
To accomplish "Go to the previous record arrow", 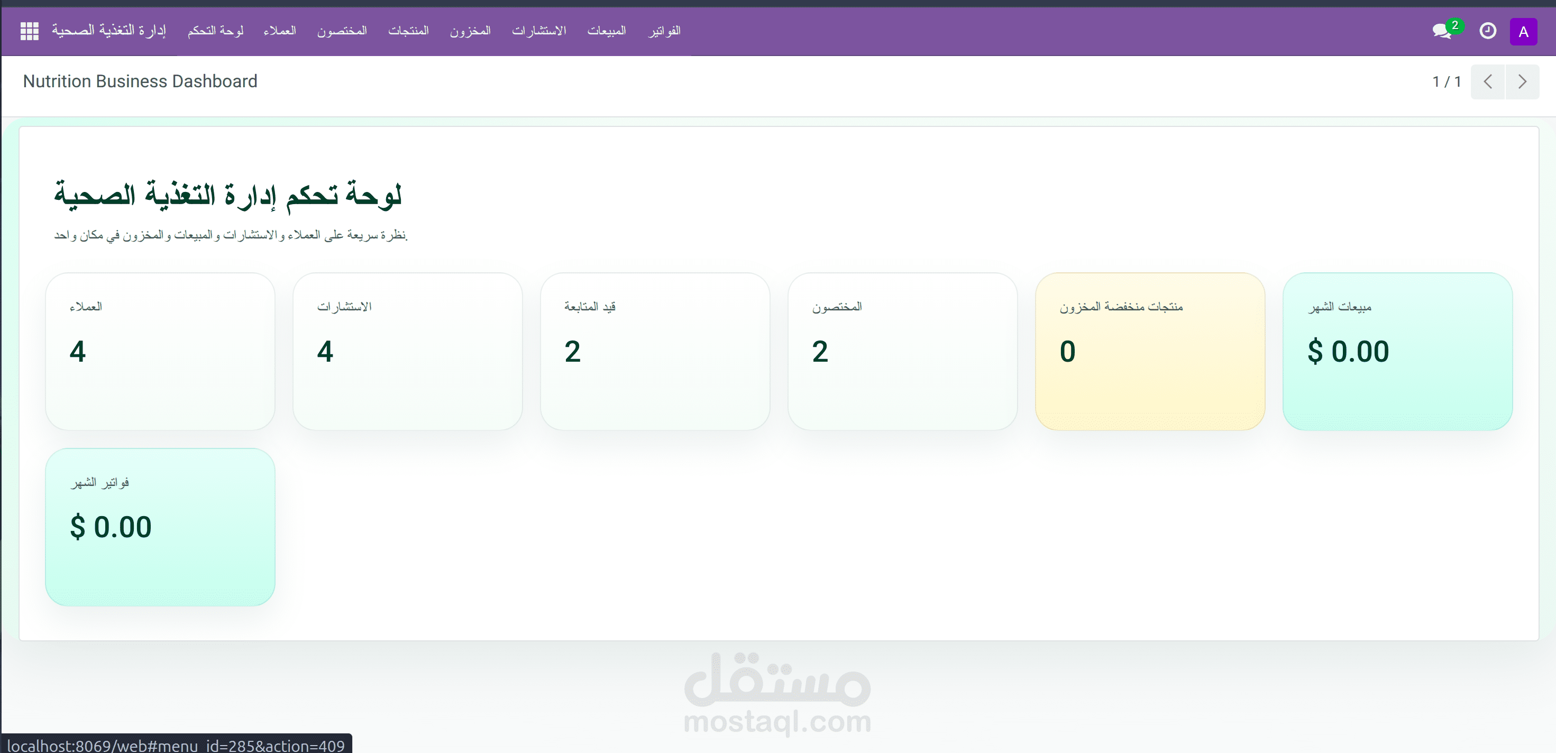I will tap(1487, 81).
